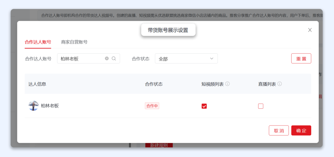
Task: Click the 合作中 status tag
Action: pos(152,106)
